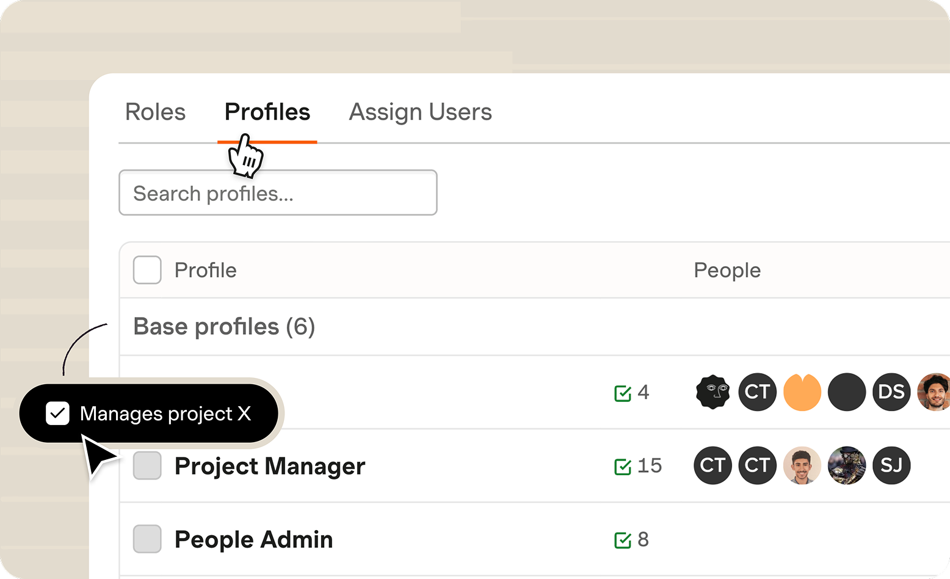This screenshot has width=950, height=579.
Task: Click the permissions check icon showing 8
Action: [x=623, y=540]
